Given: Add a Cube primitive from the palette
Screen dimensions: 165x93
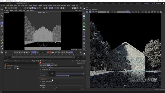Looking at the screenshot, I should click(x=84, y=16).
